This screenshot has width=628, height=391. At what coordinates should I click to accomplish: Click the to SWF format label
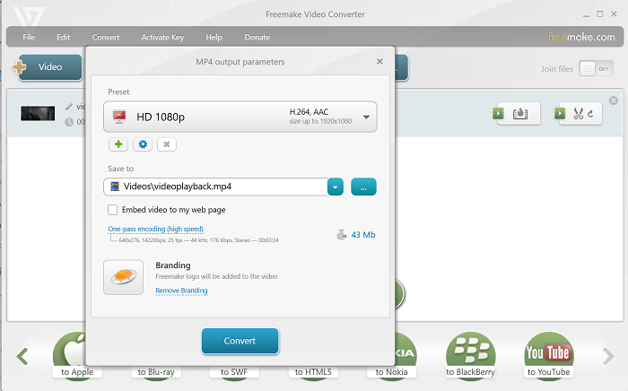pos(234,372)
